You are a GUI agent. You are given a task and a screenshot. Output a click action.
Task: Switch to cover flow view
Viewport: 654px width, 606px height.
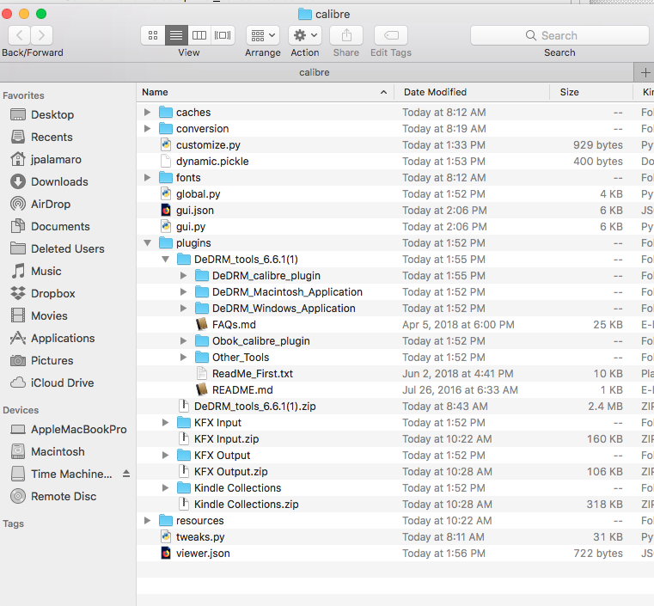(223, 35)
